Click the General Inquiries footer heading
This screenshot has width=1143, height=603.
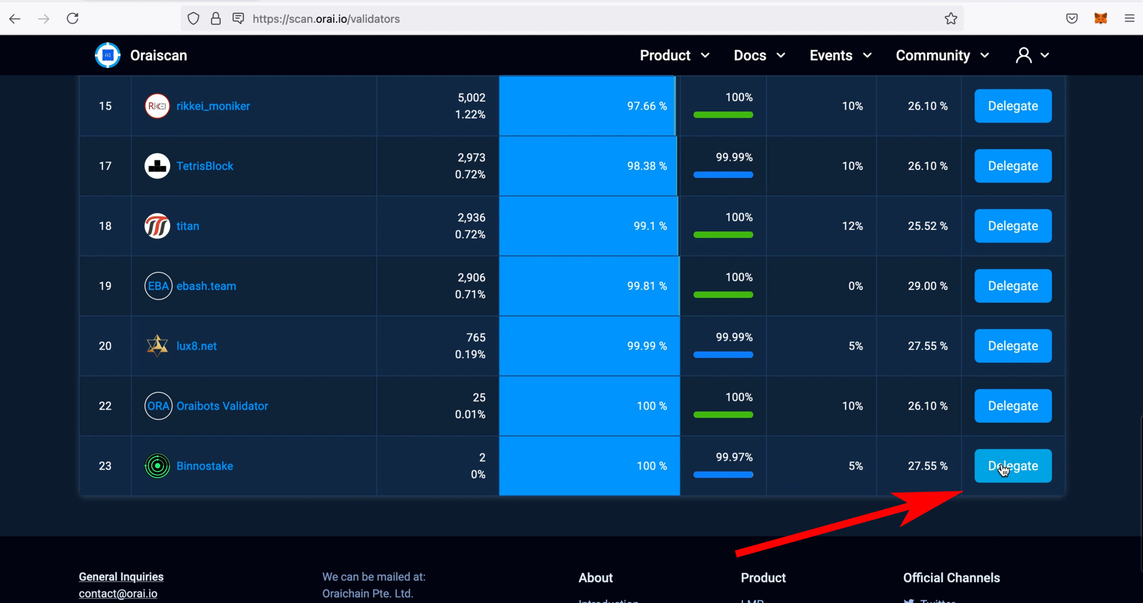(x=121, y=577)
